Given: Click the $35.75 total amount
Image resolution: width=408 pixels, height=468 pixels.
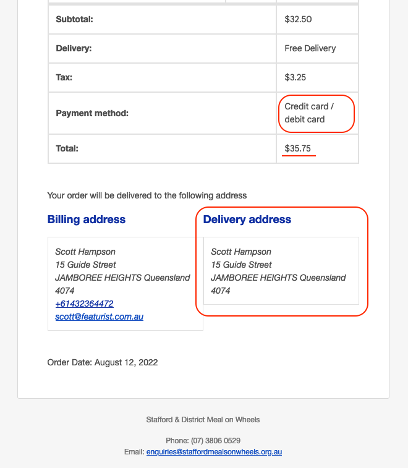Looking at the screenshot, I should coord(297,148).
